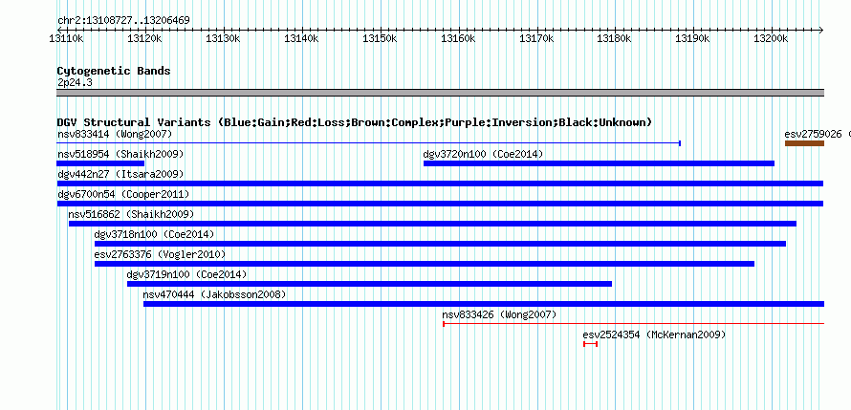The image size is (851, 410).
Task: Click the thin blue nsv833414 gain line
Action: [368, 143]
